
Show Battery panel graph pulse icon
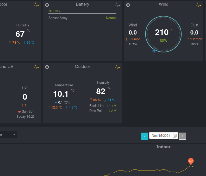coord(117,5)
